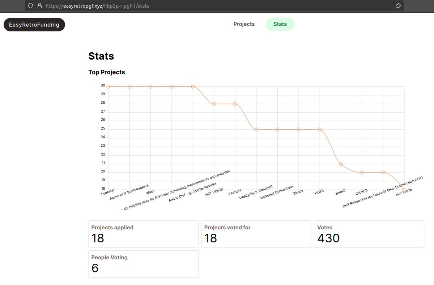Click the Amino DHT / go-libp2p-kad-dht data point
434x285 pixels.
coord(193,87)
